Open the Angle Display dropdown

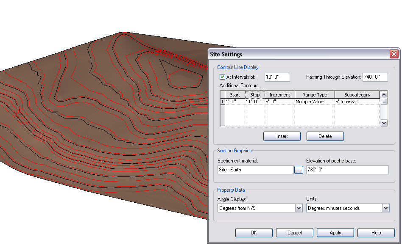[x=299, y=208]
